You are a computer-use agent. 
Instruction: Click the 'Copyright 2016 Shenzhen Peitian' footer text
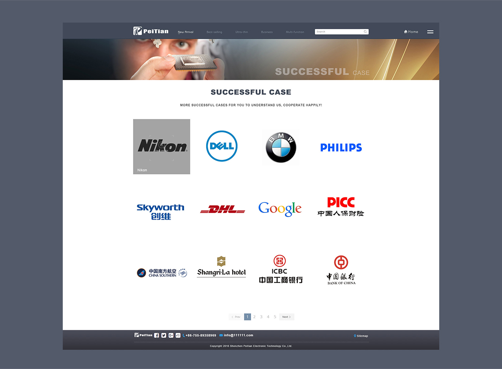251,346
